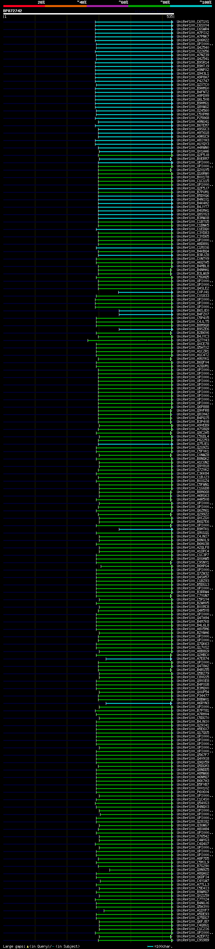Select the white query sequence bar
Image resolution: width=215 pixels, height=949 pixels.
[88, 13]
